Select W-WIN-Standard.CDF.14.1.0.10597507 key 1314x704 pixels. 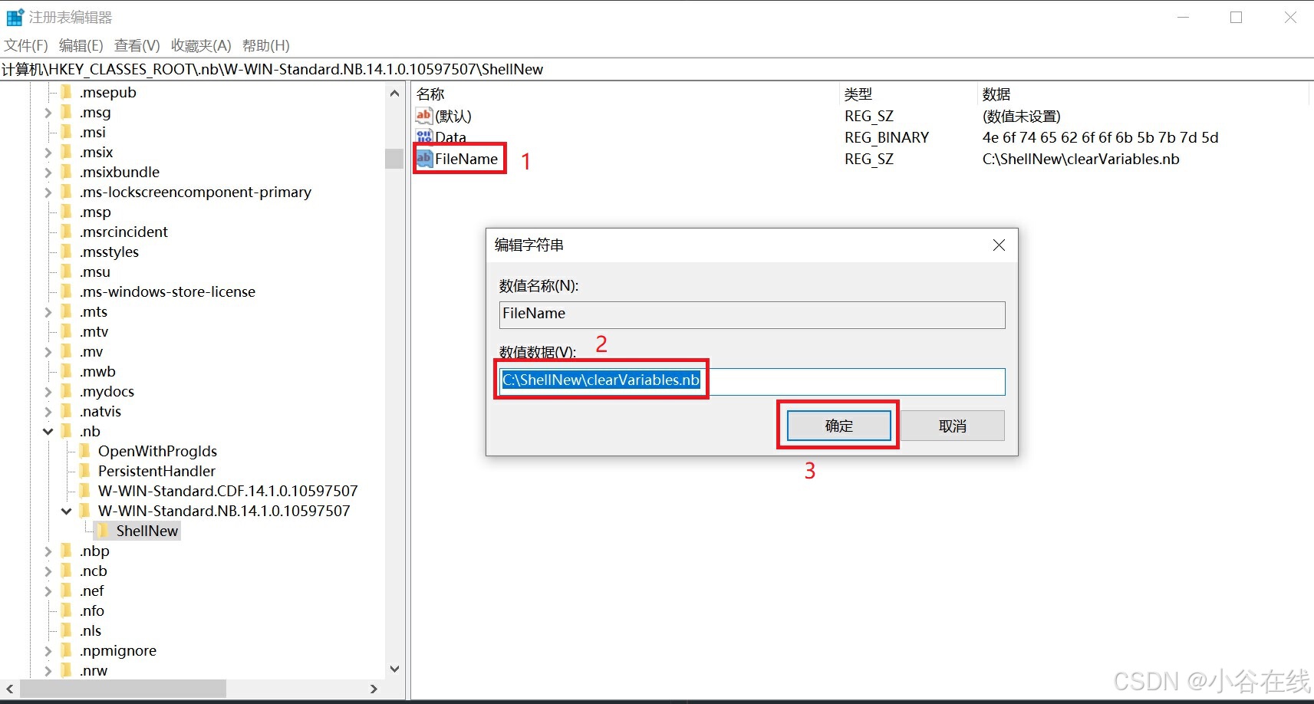point(228,491)
